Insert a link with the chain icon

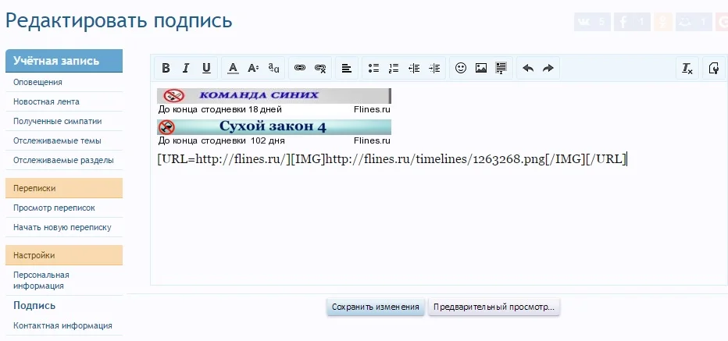point(300,68)
